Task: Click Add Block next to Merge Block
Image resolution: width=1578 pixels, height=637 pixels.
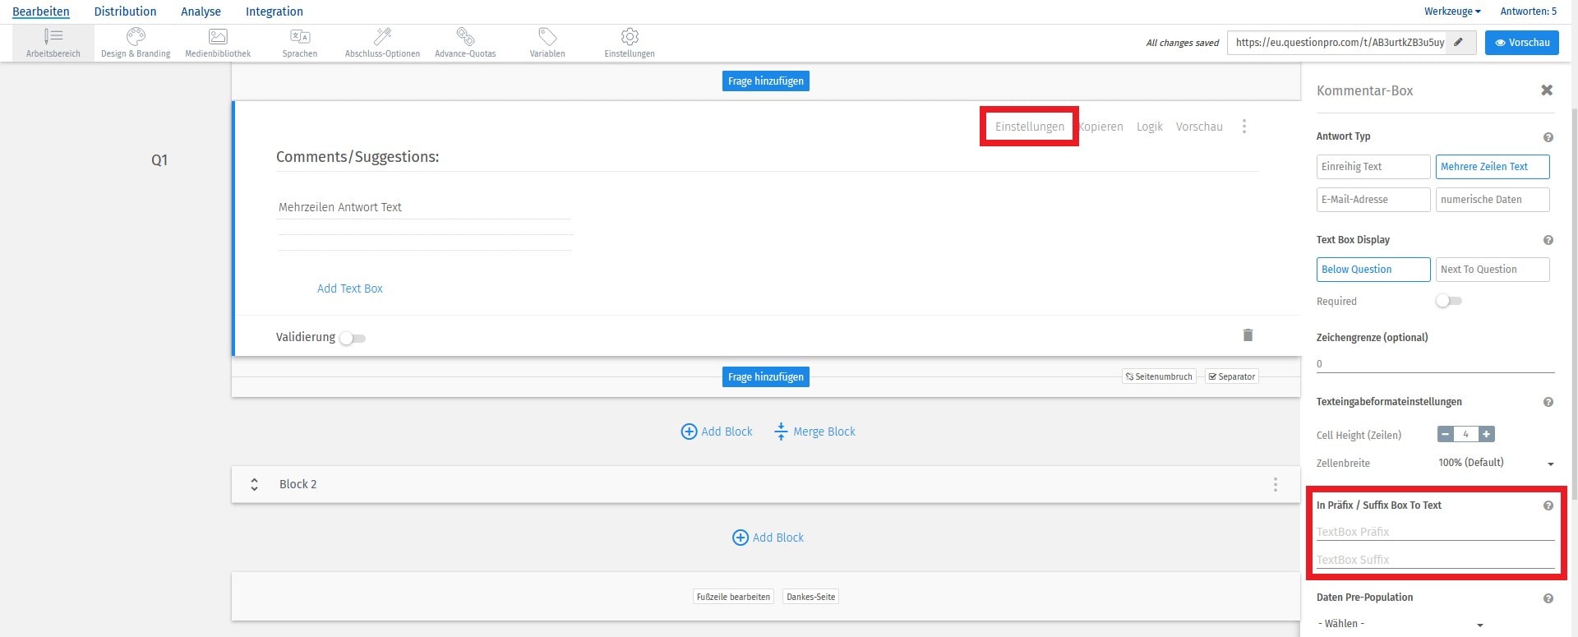Action: coord(717,432)
